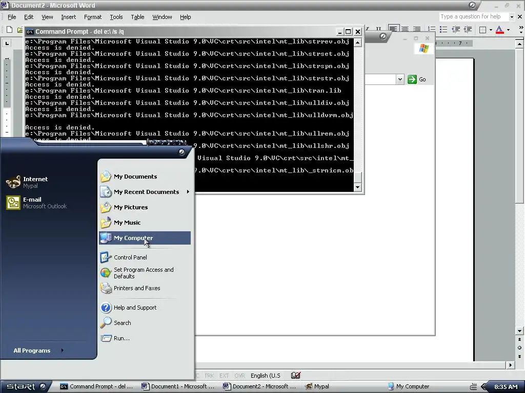Click Select Browse Object circle in Word
Screen dimensions: 525x393
point(520,348)
